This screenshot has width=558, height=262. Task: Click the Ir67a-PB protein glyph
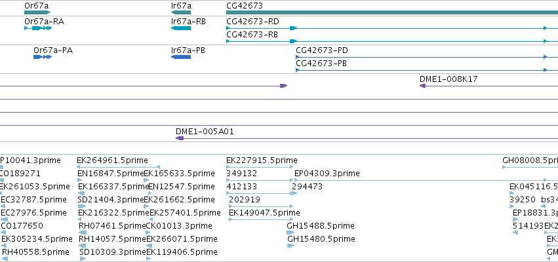coord(181,57)
